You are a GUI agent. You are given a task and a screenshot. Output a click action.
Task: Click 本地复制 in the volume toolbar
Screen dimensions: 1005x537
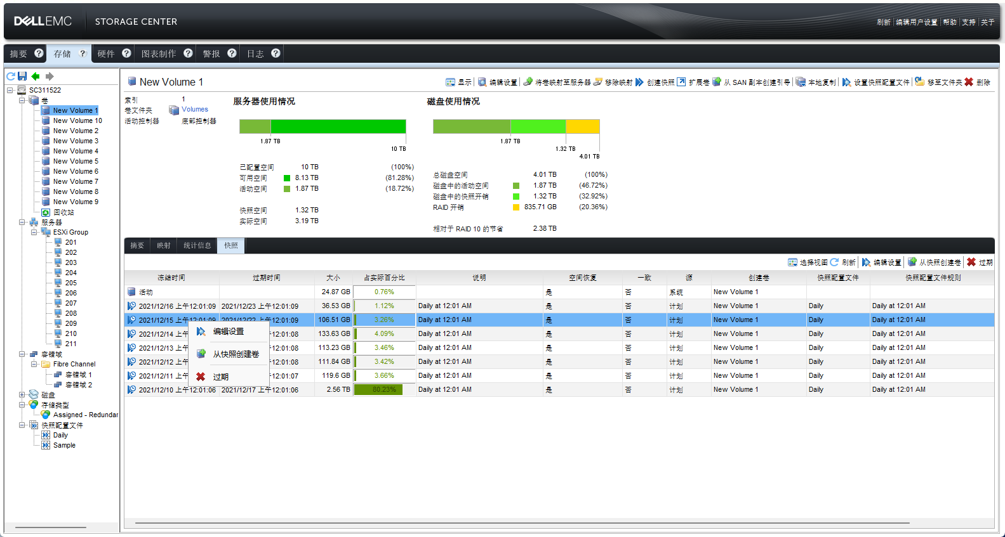point(816,82)
